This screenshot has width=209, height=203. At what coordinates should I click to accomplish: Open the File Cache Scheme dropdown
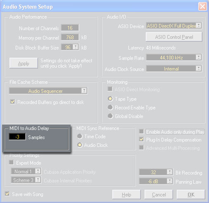[x=48, y=91]
